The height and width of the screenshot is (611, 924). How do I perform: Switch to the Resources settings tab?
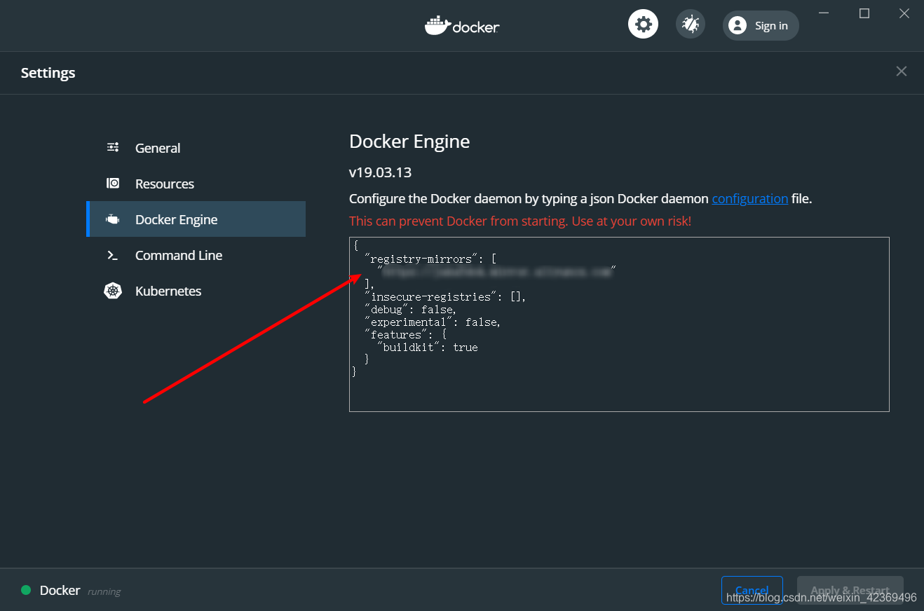(x=165, y=183)
